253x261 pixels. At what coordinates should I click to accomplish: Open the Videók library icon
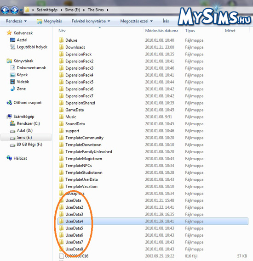tap(13, 82)
